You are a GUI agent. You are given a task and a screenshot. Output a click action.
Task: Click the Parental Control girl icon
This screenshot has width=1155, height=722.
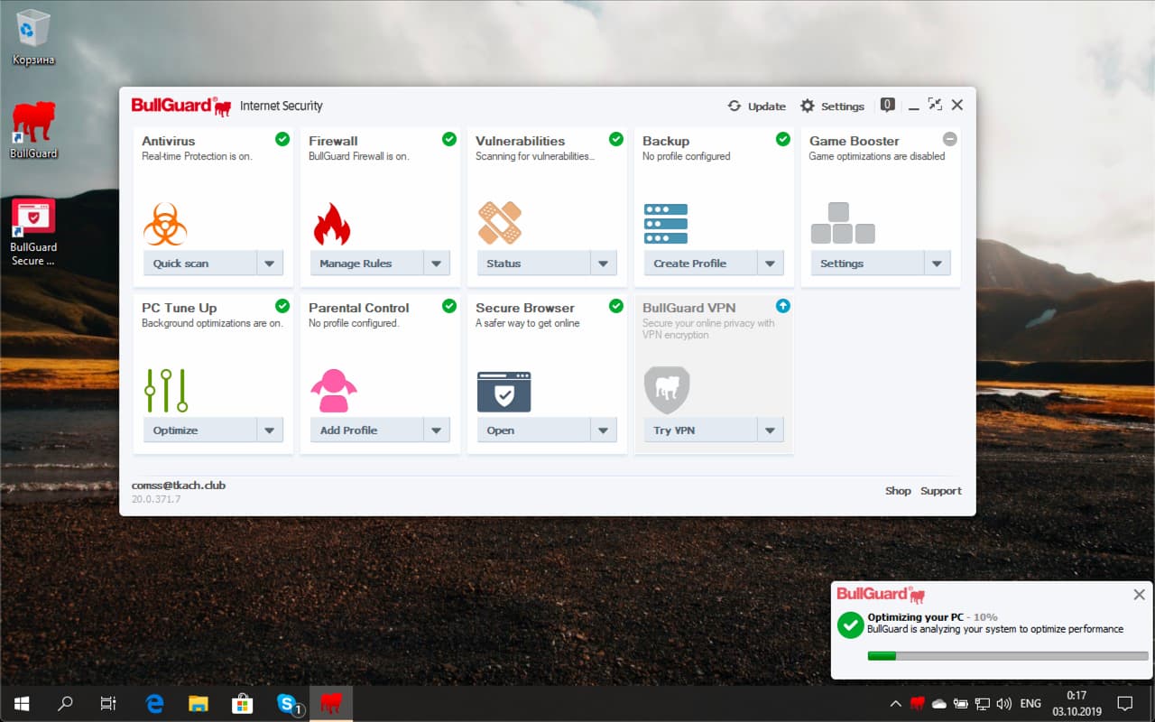334,391
